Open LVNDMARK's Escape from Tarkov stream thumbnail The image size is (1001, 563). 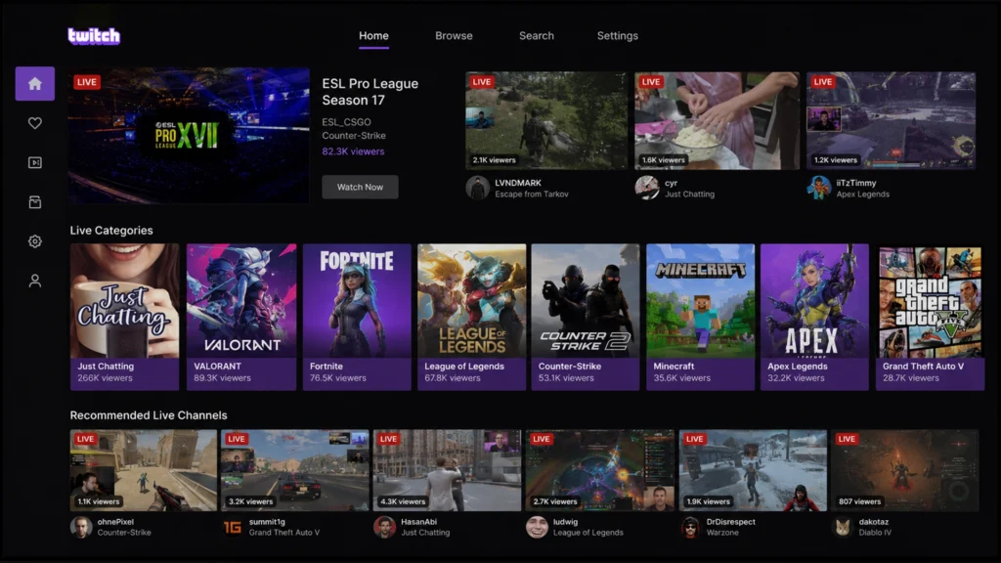546,120
